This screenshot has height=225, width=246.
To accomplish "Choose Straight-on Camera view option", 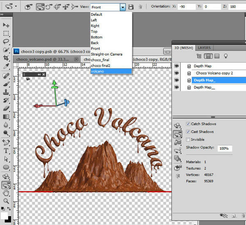I will click(x=111, y=54).
